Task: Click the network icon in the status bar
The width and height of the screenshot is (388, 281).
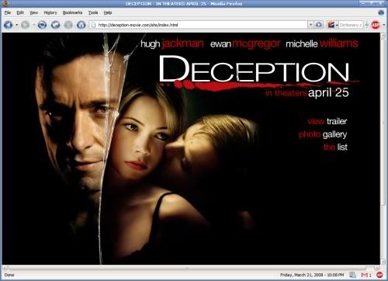Action: tap(352, 275)
